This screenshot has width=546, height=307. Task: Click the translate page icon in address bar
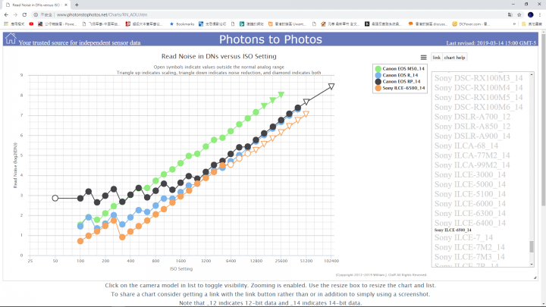[510, 14]
